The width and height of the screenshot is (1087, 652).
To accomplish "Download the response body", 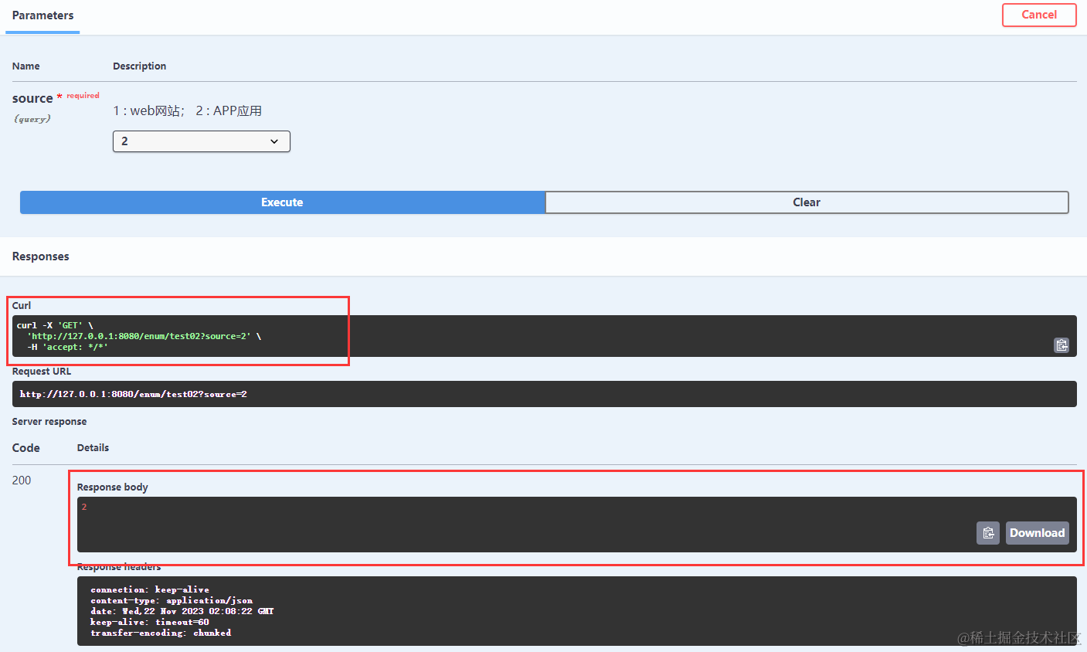I will coord(1037,533).
